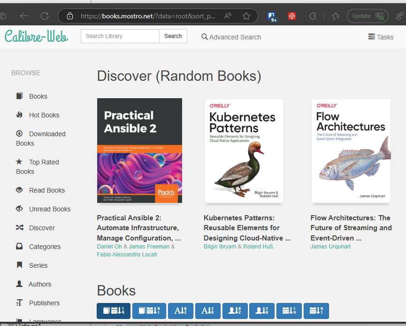Open the Flow Architectures book cover
Image resolution: width=406 pixels, height=326 pixels.
tap(351, 151)
